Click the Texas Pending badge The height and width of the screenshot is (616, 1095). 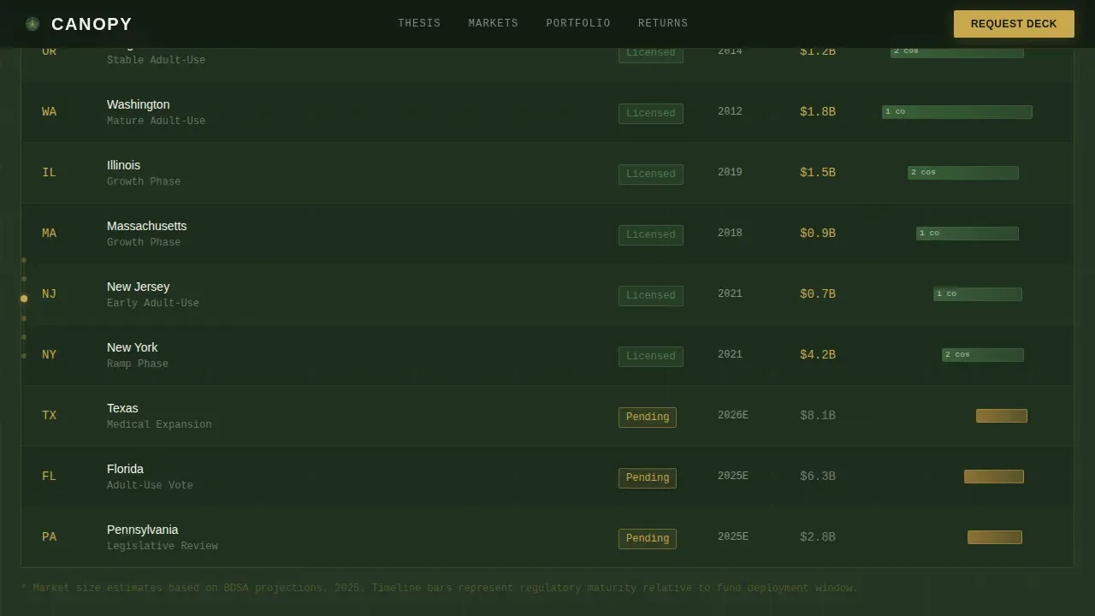648,417
